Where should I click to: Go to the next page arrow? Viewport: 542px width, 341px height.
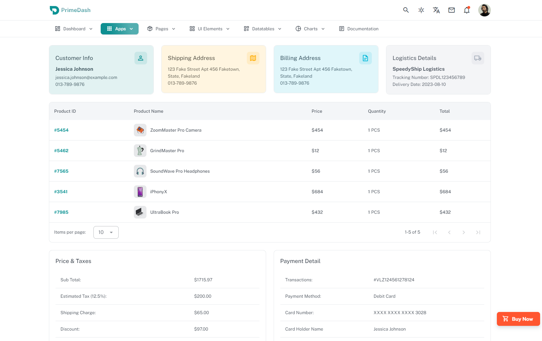pos(463,232)
